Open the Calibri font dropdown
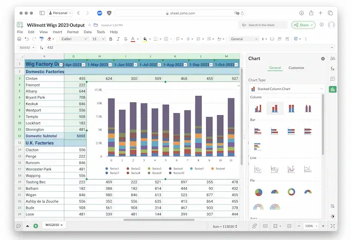Screen dimensions: 352x240 pos(73,39)
